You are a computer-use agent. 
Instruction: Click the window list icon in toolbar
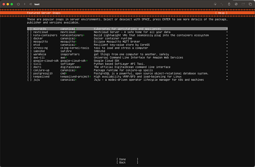click(x=250, y=4)
